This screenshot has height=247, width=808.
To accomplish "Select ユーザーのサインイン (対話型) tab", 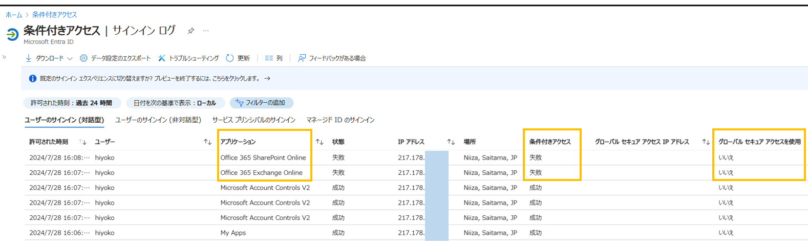I will (x=64, y=120).
